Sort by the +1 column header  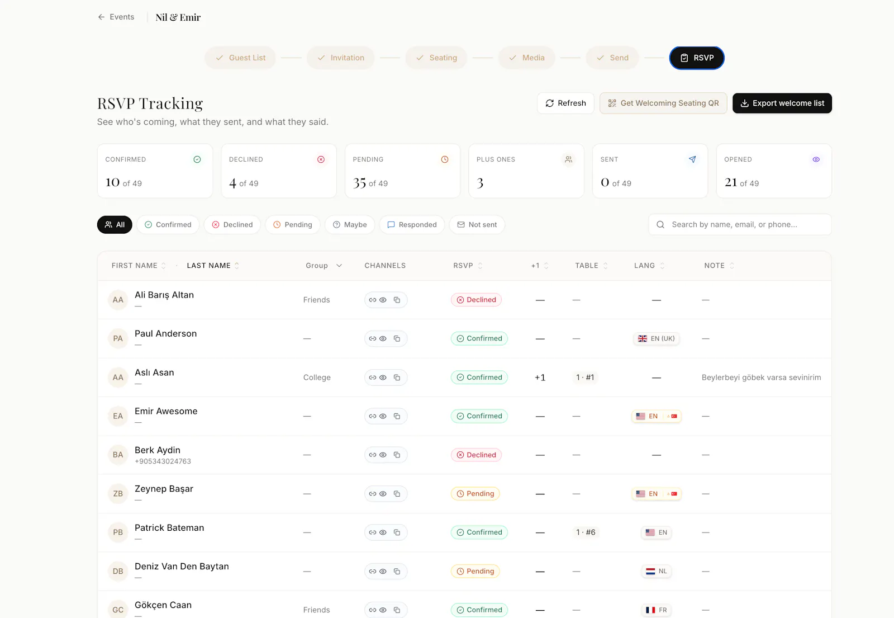540,266
